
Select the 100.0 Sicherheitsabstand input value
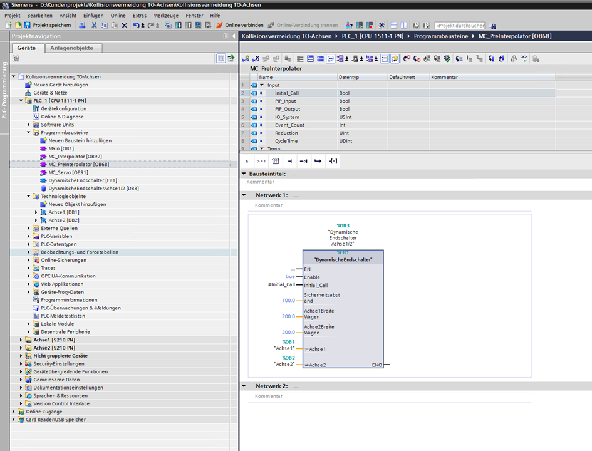[x=288, y=300]
